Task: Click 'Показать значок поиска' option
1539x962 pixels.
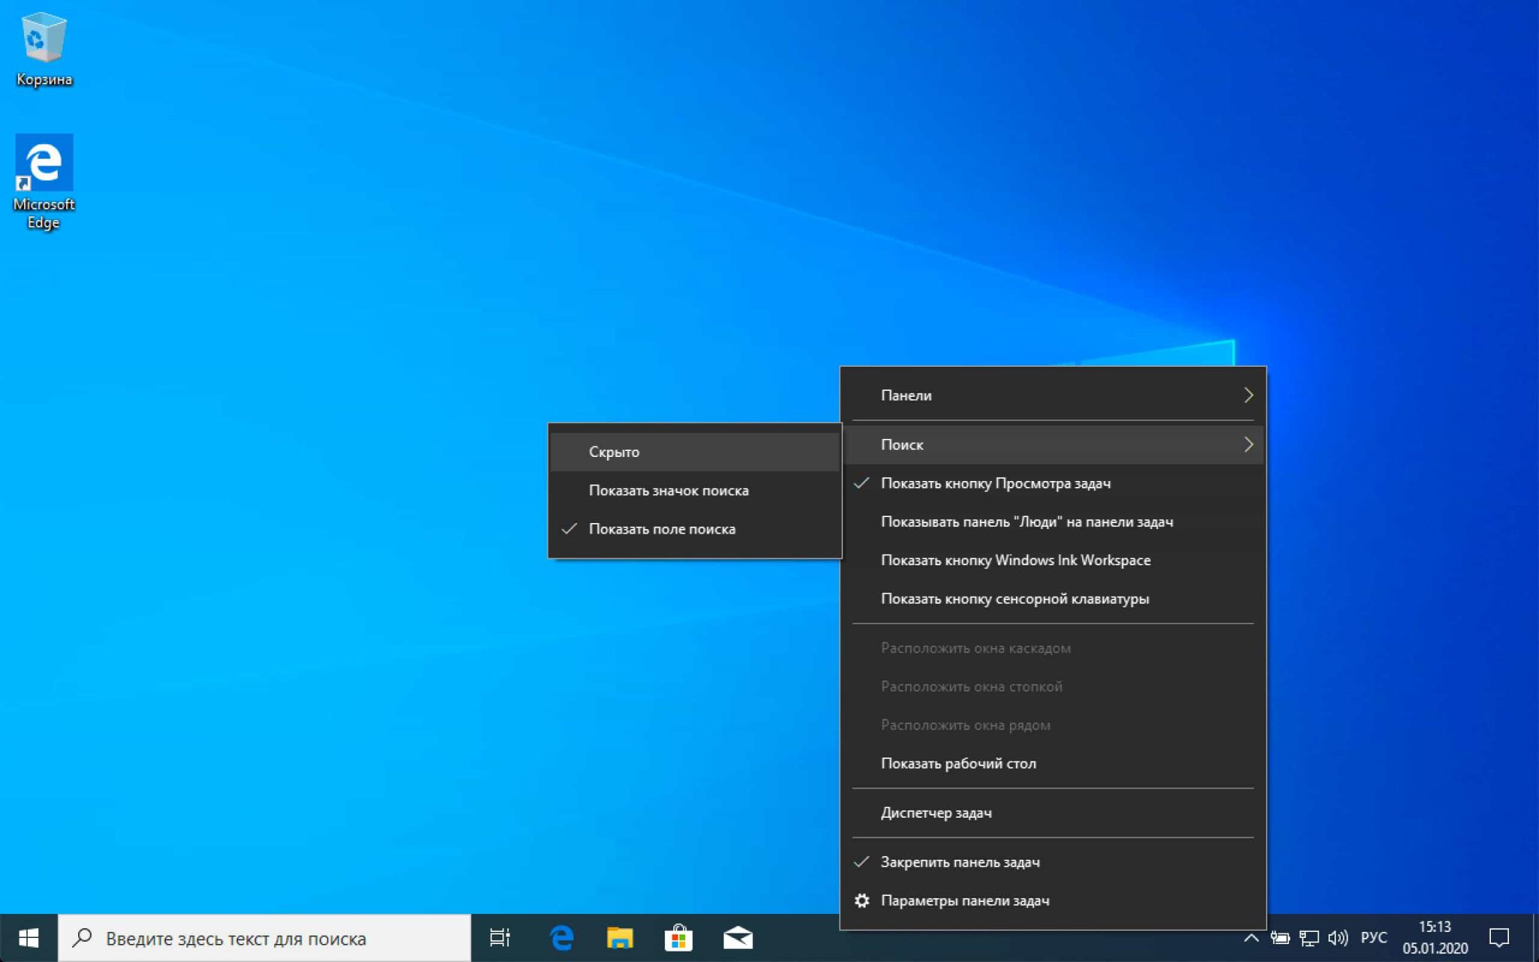Action: (668, 490)
